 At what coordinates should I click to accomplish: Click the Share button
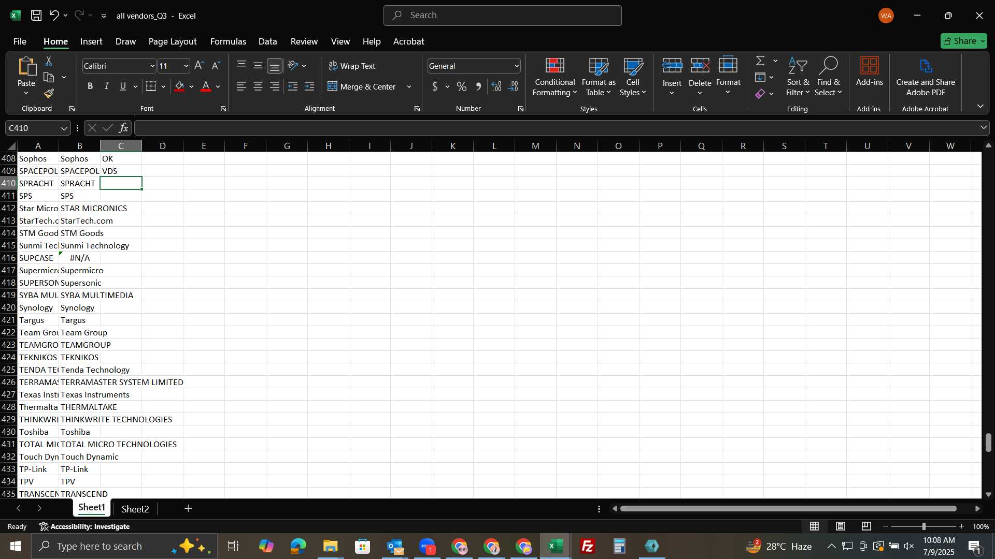pyautogui.click(x=963, y=41)
